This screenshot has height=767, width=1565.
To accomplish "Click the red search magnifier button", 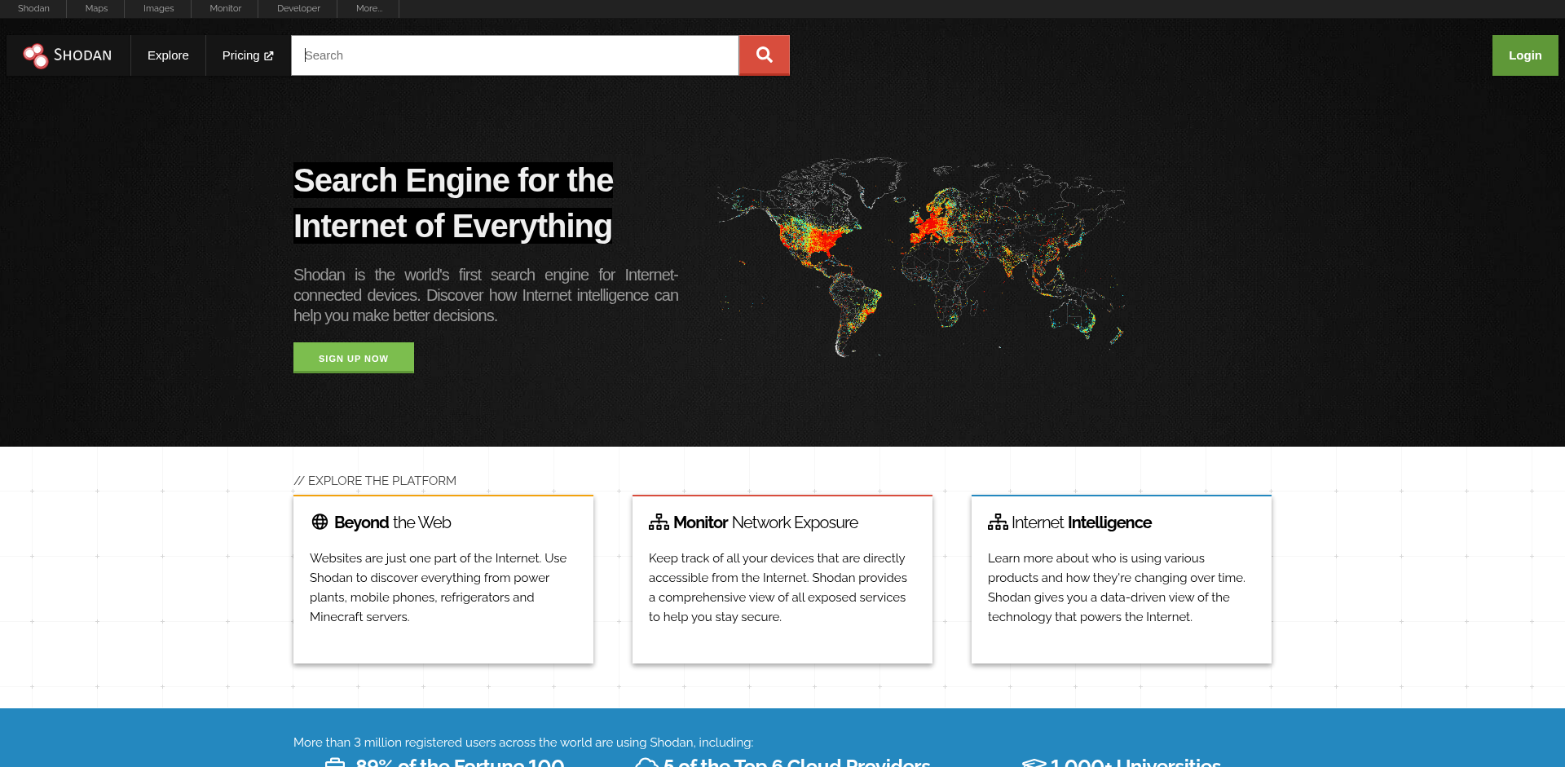I will (764, 55).
